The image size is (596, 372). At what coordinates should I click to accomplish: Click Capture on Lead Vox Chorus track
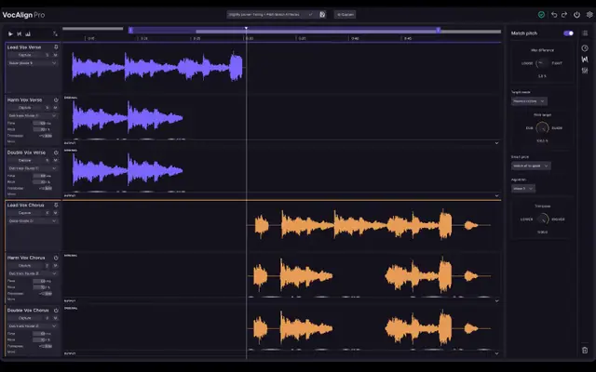(x=25, y=213)
